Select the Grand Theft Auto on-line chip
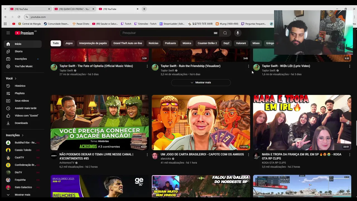Image resolution: width=357 pixels, height=201 pixels. pos(128,43)
